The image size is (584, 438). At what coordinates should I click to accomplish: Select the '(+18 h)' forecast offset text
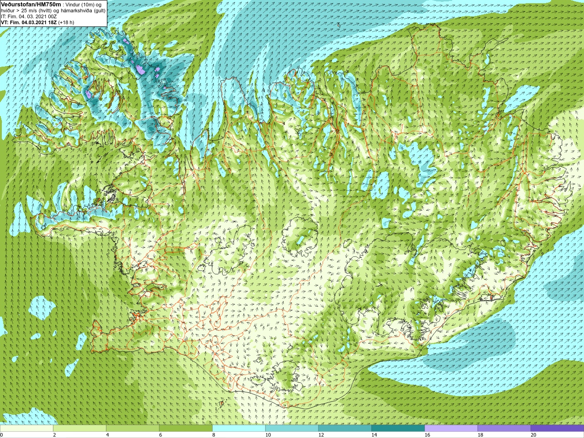pyautogui.click(x=66, y=22)
